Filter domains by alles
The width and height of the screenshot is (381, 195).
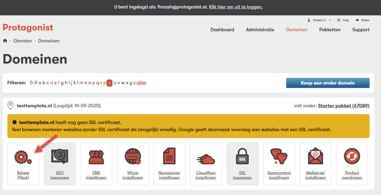141,83
